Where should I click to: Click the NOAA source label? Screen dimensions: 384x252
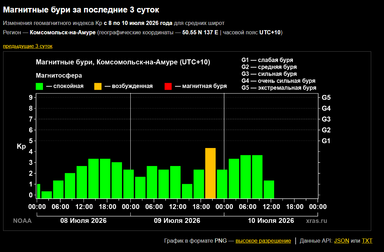click(x=22, y=221)
